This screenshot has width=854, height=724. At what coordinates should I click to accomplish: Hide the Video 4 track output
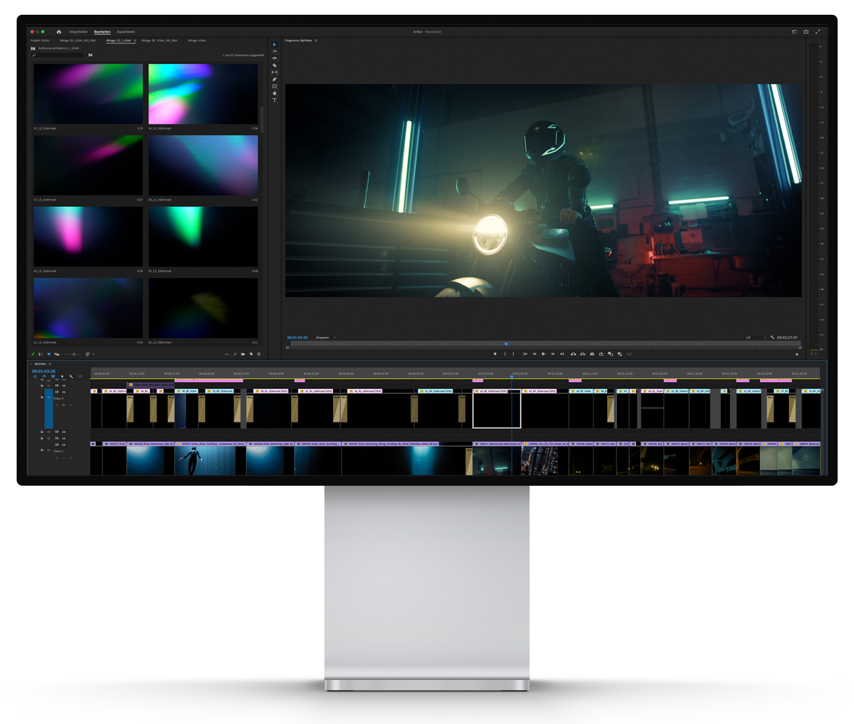[x=63, y=392]
